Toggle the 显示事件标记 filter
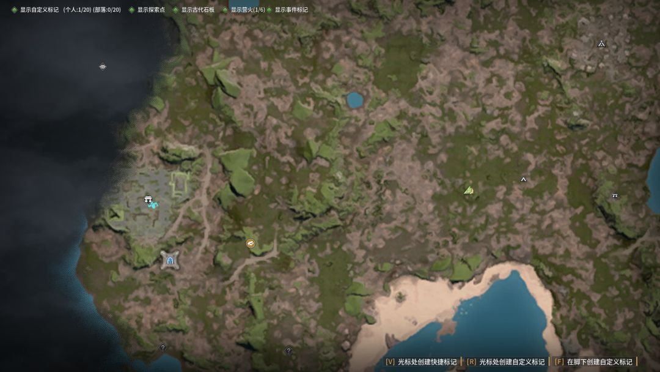Image resolution: width=660 pixels, height=372 pixels. (287, 10)
